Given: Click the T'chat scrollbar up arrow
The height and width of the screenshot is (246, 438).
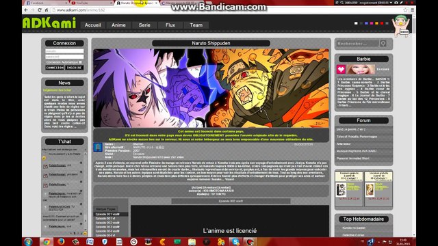Looking at the screenshot, I should 86,154.
